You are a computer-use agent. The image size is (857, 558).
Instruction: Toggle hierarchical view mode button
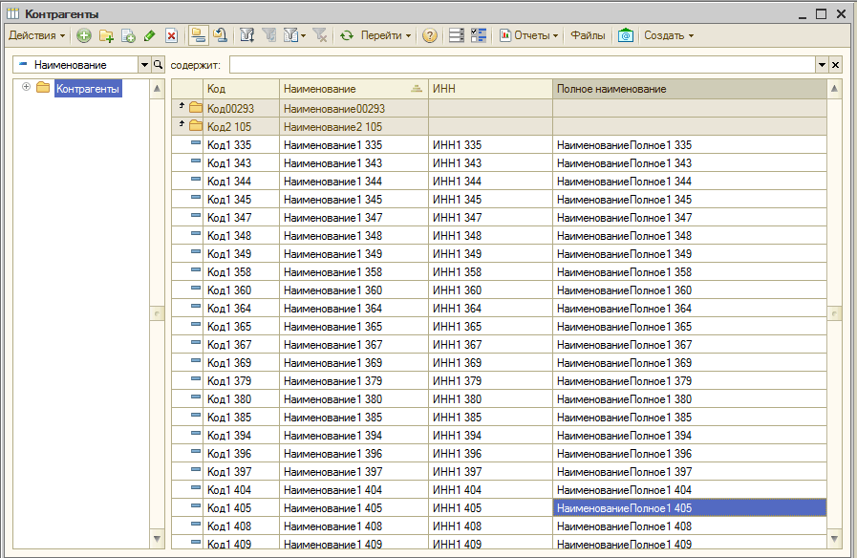click(x=198, y=35)
